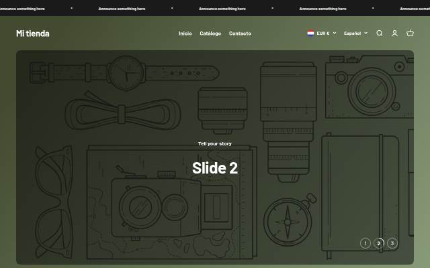This screenshot has height=268, width=430.
Task: Switch to slide 1 indicator
Action: 365,243
